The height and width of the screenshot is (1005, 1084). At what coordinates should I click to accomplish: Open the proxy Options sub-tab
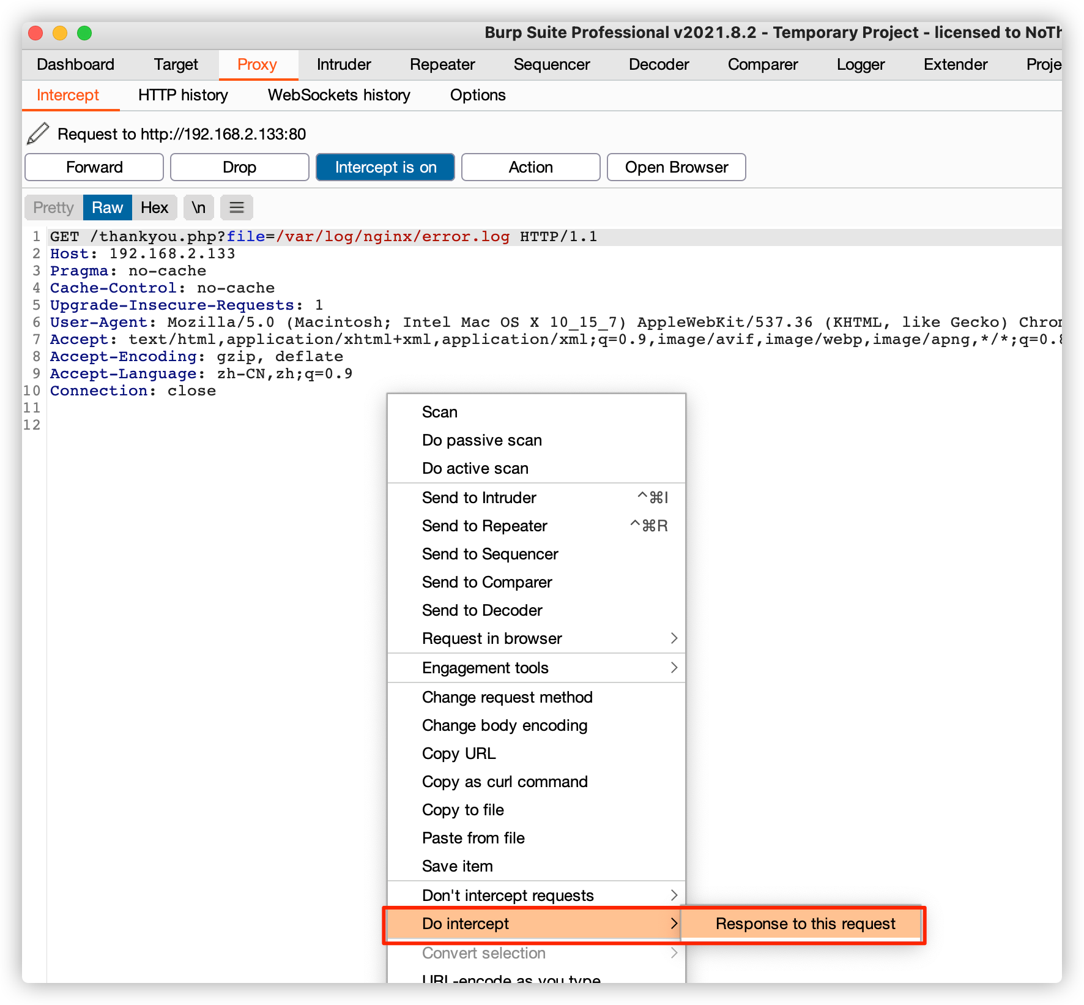[x=478, y=95]
